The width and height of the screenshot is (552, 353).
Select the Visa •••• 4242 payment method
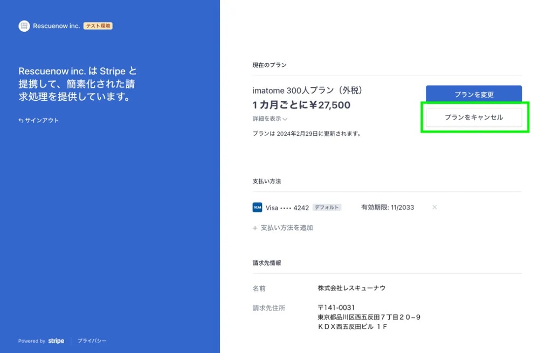(x=287, y=207)
